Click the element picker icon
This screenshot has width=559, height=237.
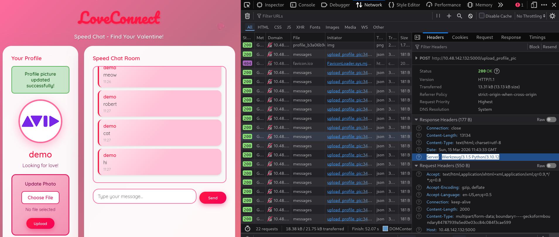(x=247, y=5)
